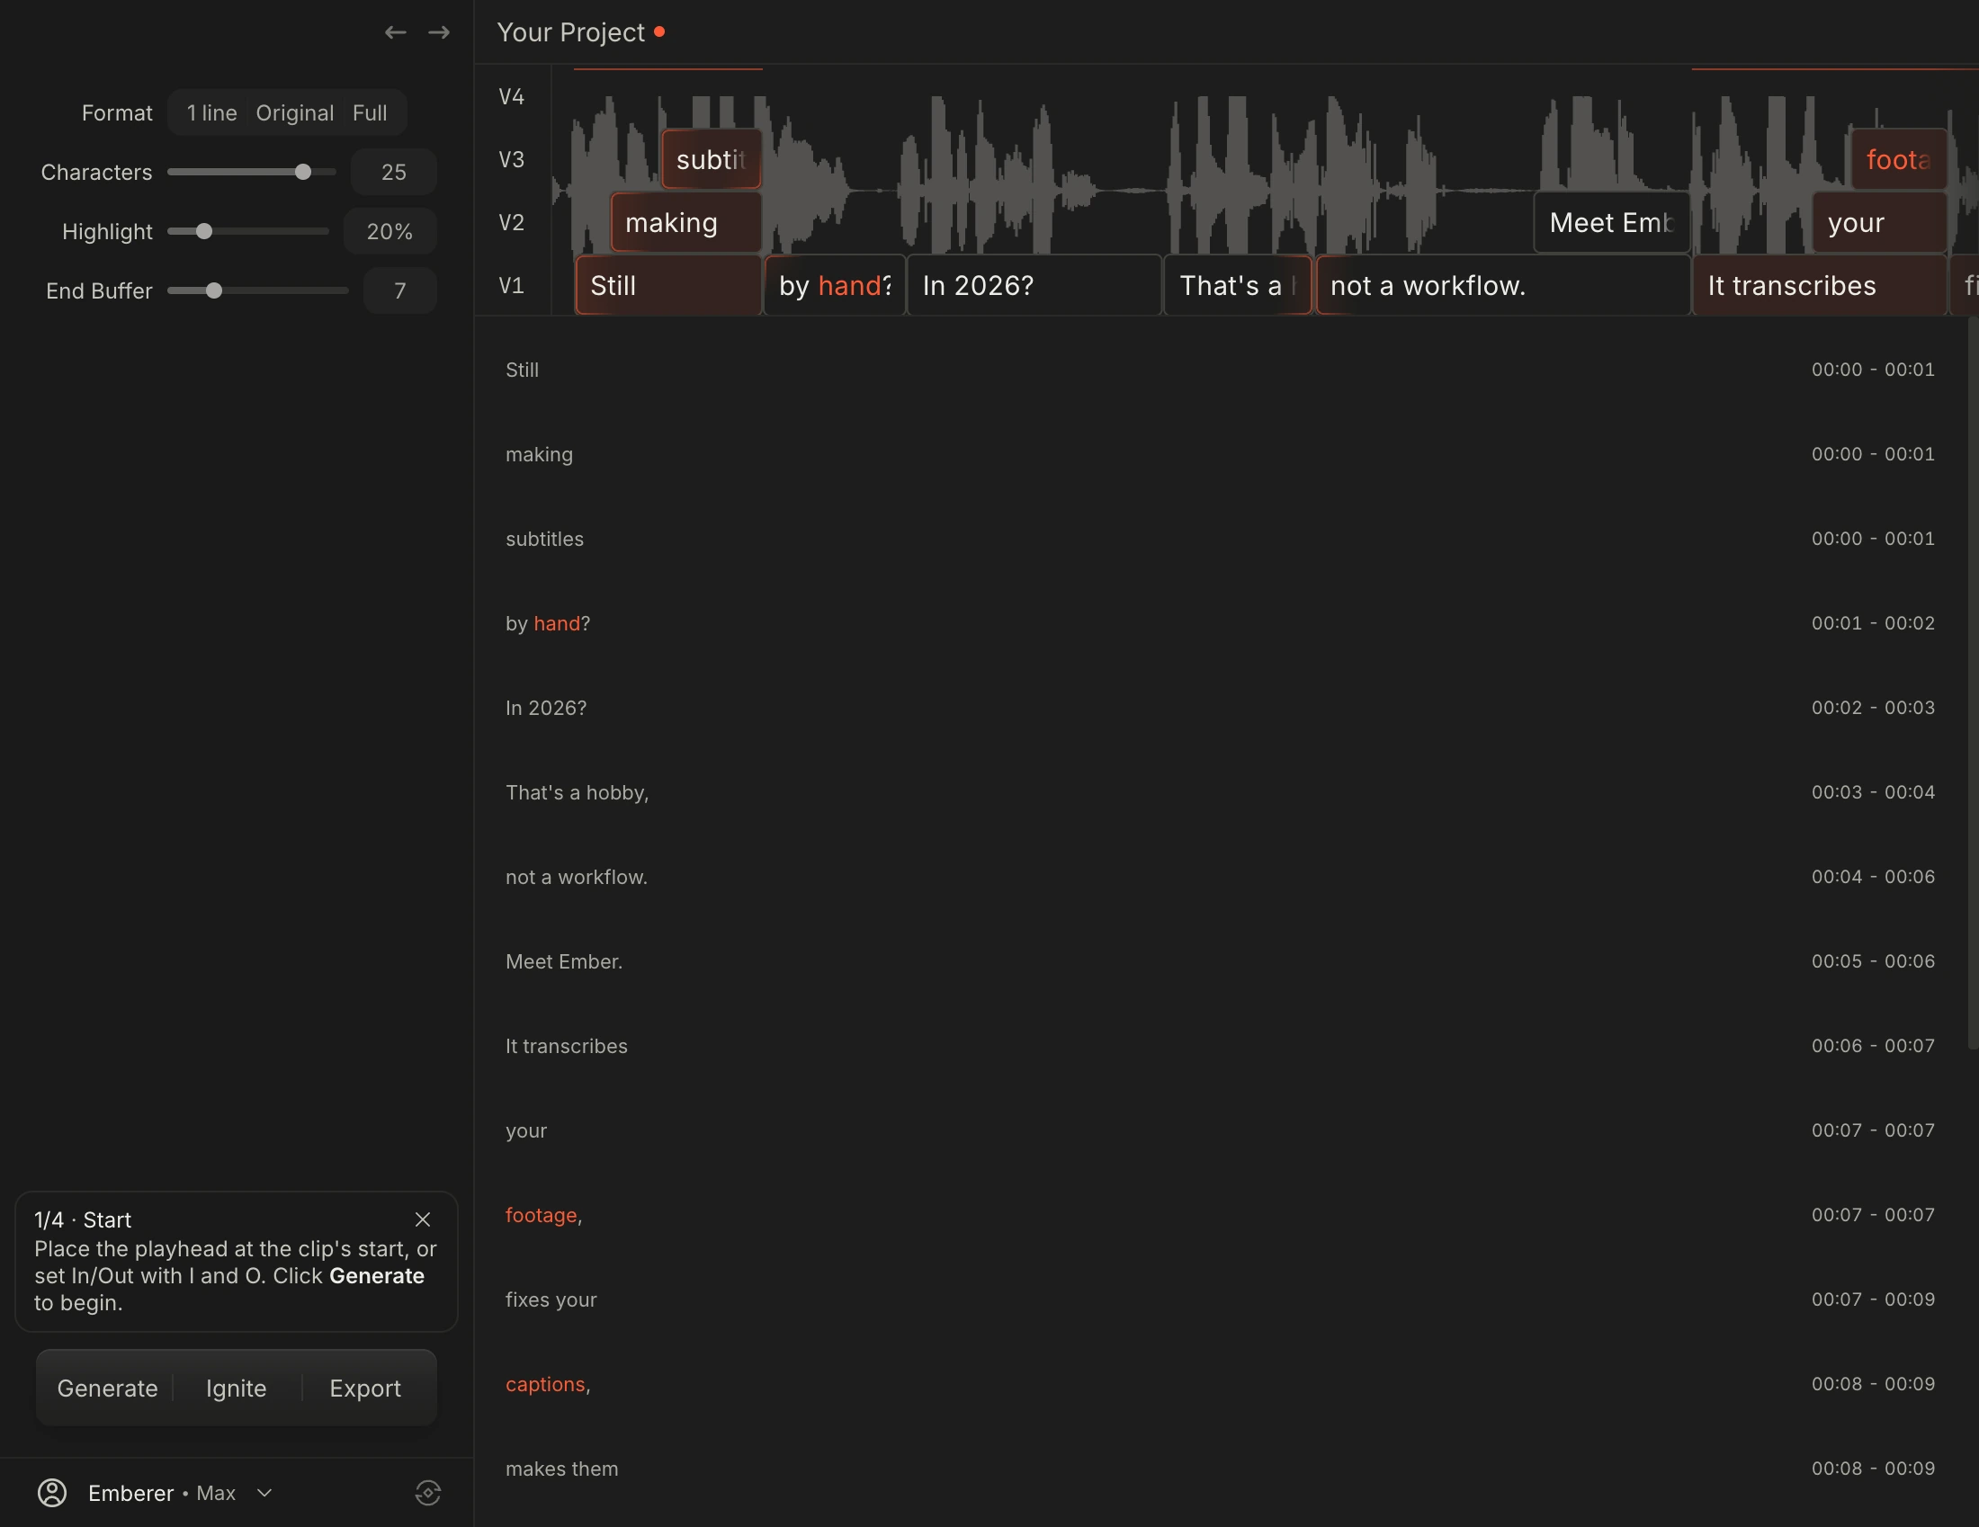Screen dimensions: 1979x1527
Task: Select the 'fixes your' subtitle row
Action: (1220, 1299)
